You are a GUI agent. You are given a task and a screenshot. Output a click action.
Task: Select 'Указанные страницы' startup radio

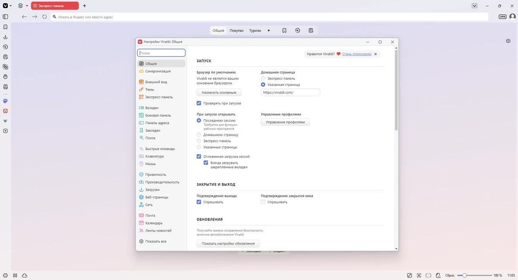coord(199,147)
